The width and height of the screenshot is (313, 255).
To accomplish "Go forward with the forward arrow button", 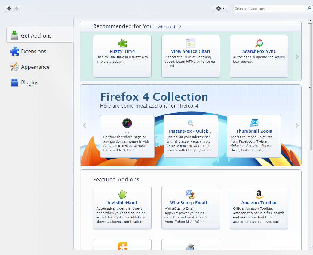I will [x=17, y=8].
